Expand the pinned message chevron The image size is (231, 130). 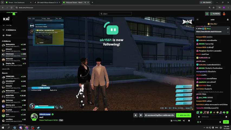(x=228, y=32)
